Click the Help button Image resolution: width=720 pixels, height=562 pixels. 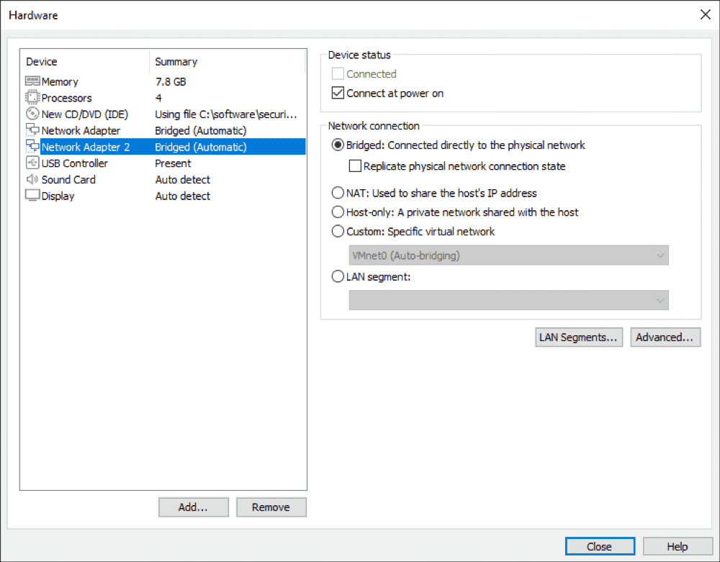678,546
